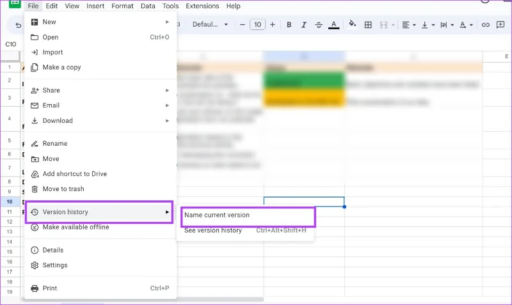Increase font size with plus button
Screen dimensions: 512x305
[x=273, y=25]
